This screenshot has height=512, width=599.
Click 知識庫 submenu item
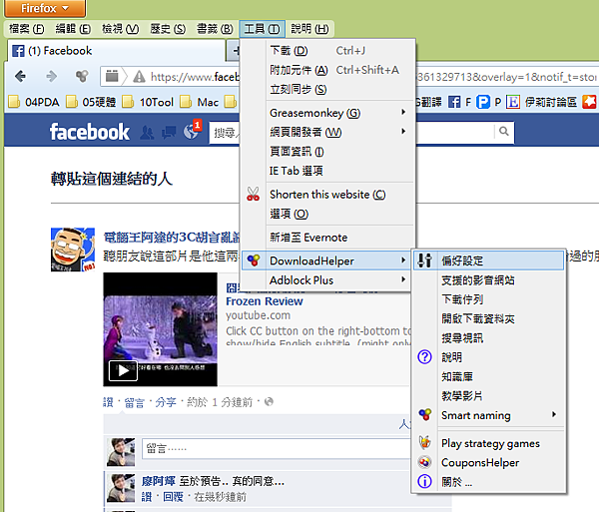[488, 376]
